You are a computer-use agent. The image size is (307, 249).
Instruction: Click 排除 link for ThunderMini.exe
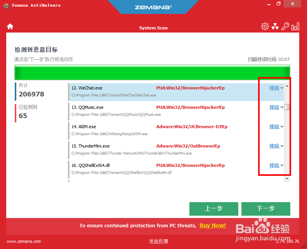tap(274, 146)
